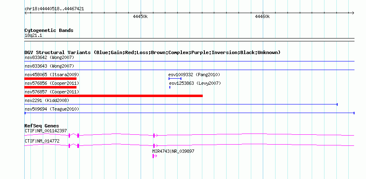Image resolution: width=366 pixels, height=179 pixels.
Task: Click the small blue mark under esv1253863
Action: (x=170, y=87)
